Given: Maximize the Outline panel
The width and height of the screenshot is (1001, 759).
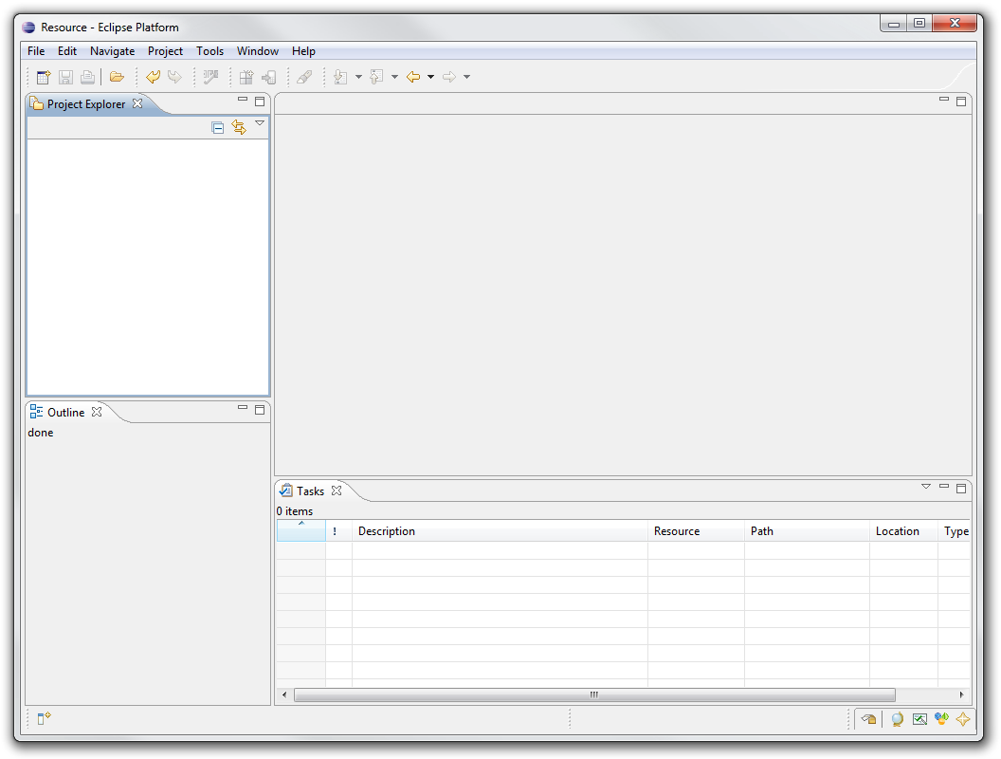Looking at the screenshot, I should point(260,410).
